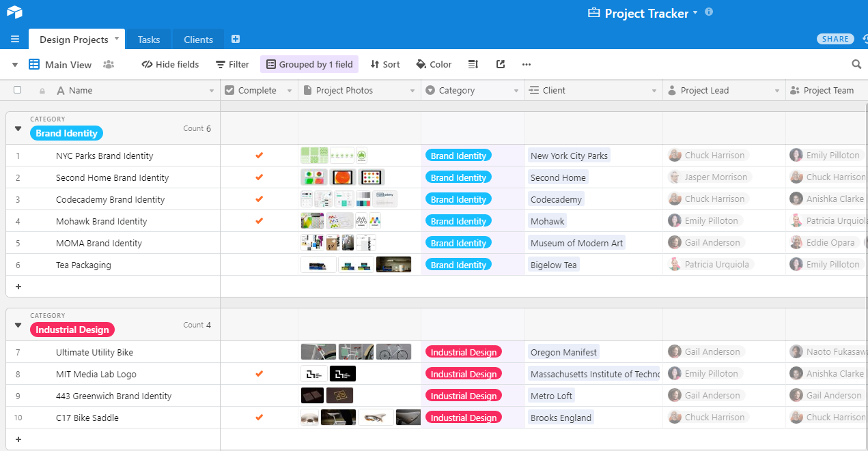Click the Client column header
The height and width of the screenshot is (451, 868).
point(593,91)
